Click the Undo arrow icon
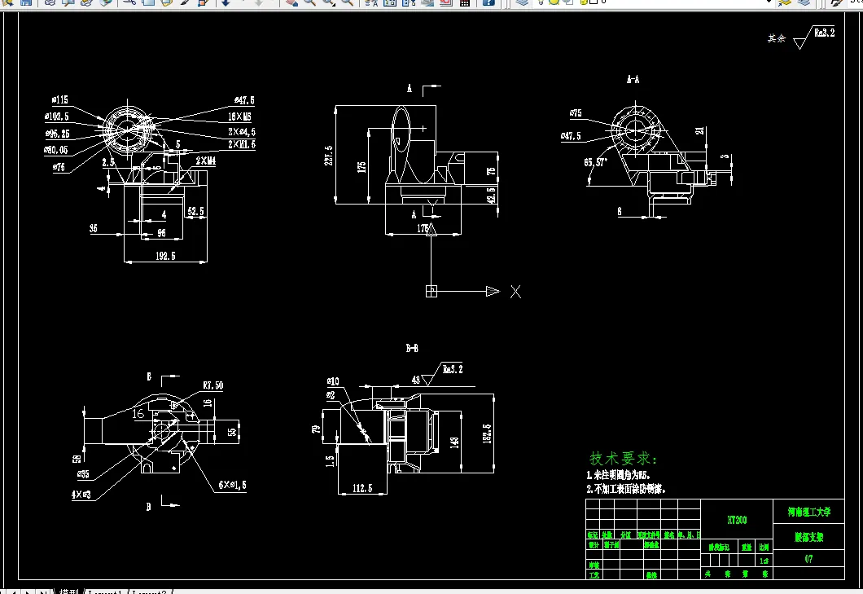 coord(226,2)
